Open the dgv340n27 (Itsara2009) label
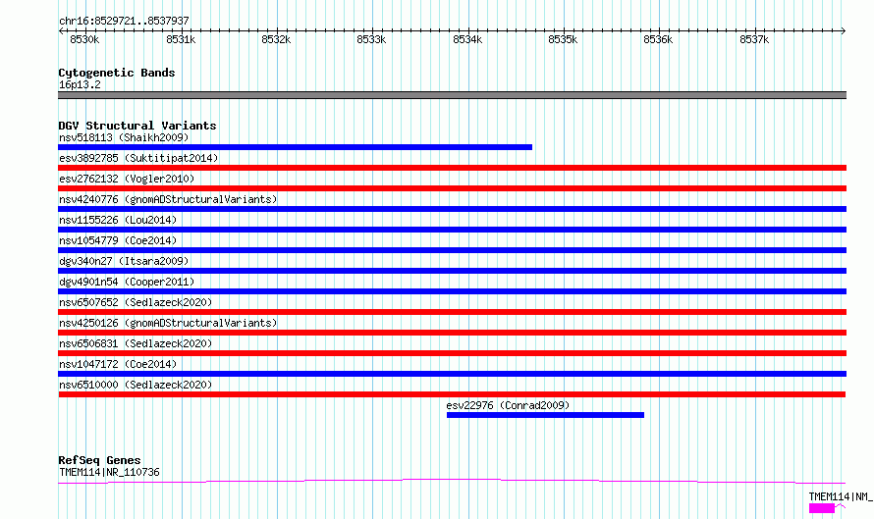874x519 pixels. (x=124, y=261)
